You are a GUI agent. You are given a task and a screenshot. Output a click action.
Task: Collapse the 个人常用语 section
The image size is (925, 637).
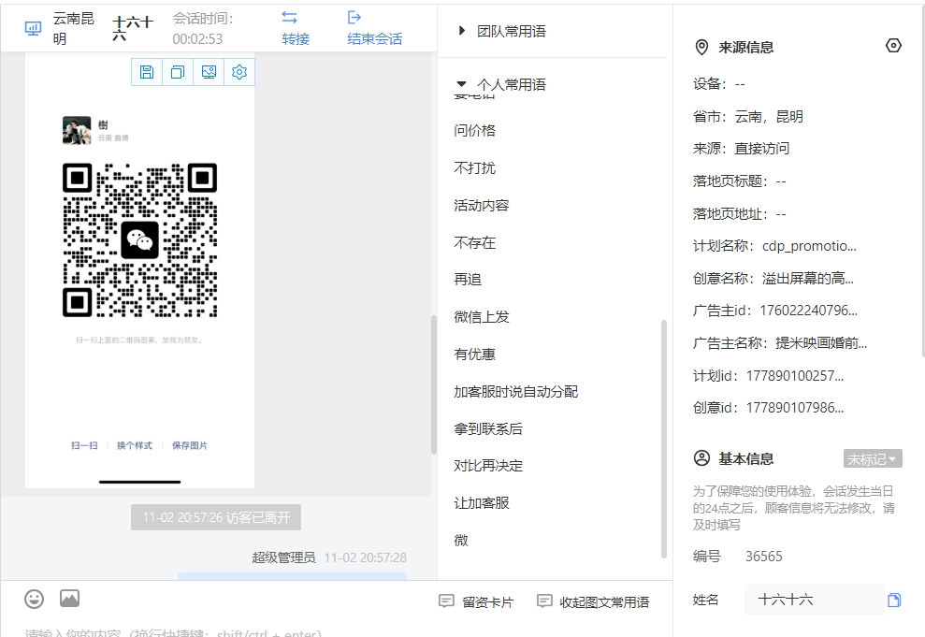pos(503,84)
